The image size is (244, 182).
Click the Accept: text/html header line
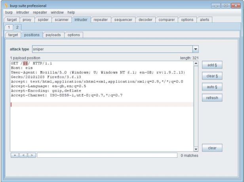(97, 82)
